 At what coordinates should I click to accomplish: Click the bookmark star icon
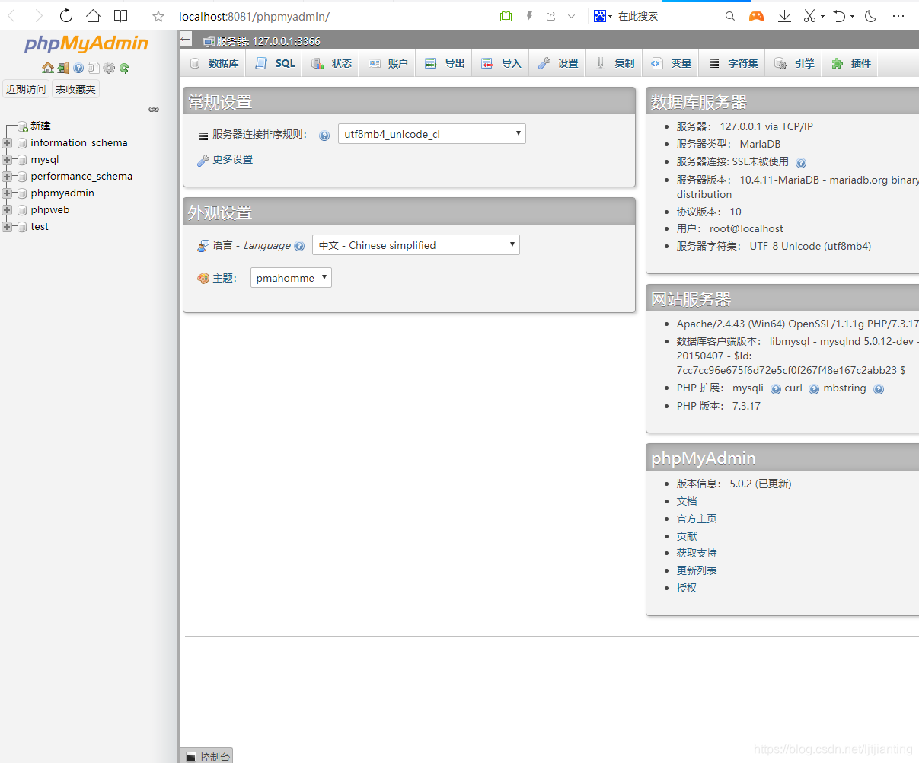[158, 16]
